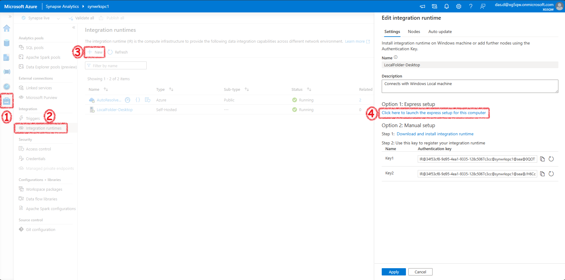Screen dimensions: 565x280
Task: Focus the Filter by name field
Action: click(116, 65)
